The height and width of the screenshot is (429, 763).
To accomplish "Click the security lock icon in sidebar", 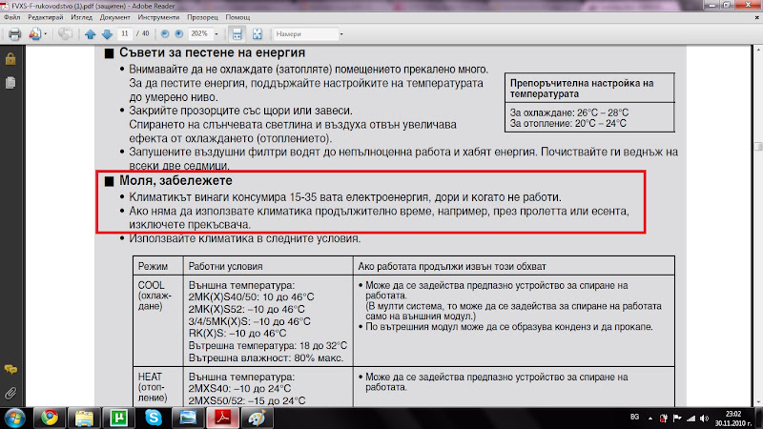I will (10, 59).
